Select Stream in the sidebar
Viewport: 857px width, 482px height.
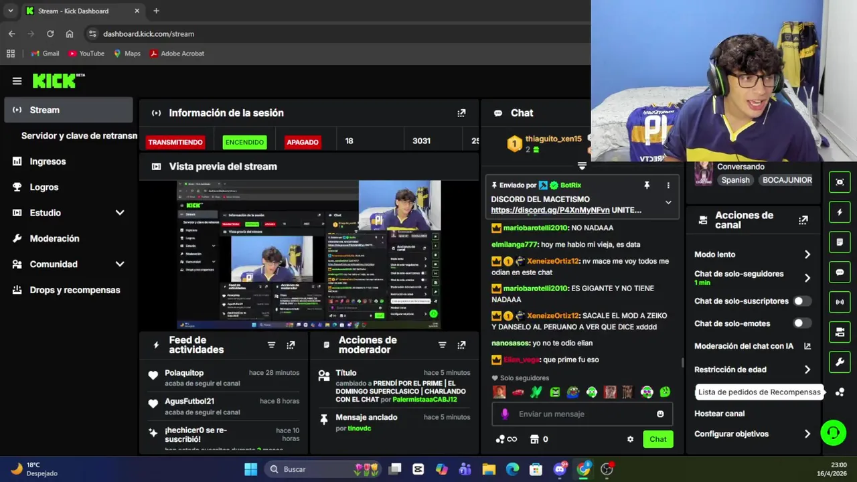pos(68,110)
